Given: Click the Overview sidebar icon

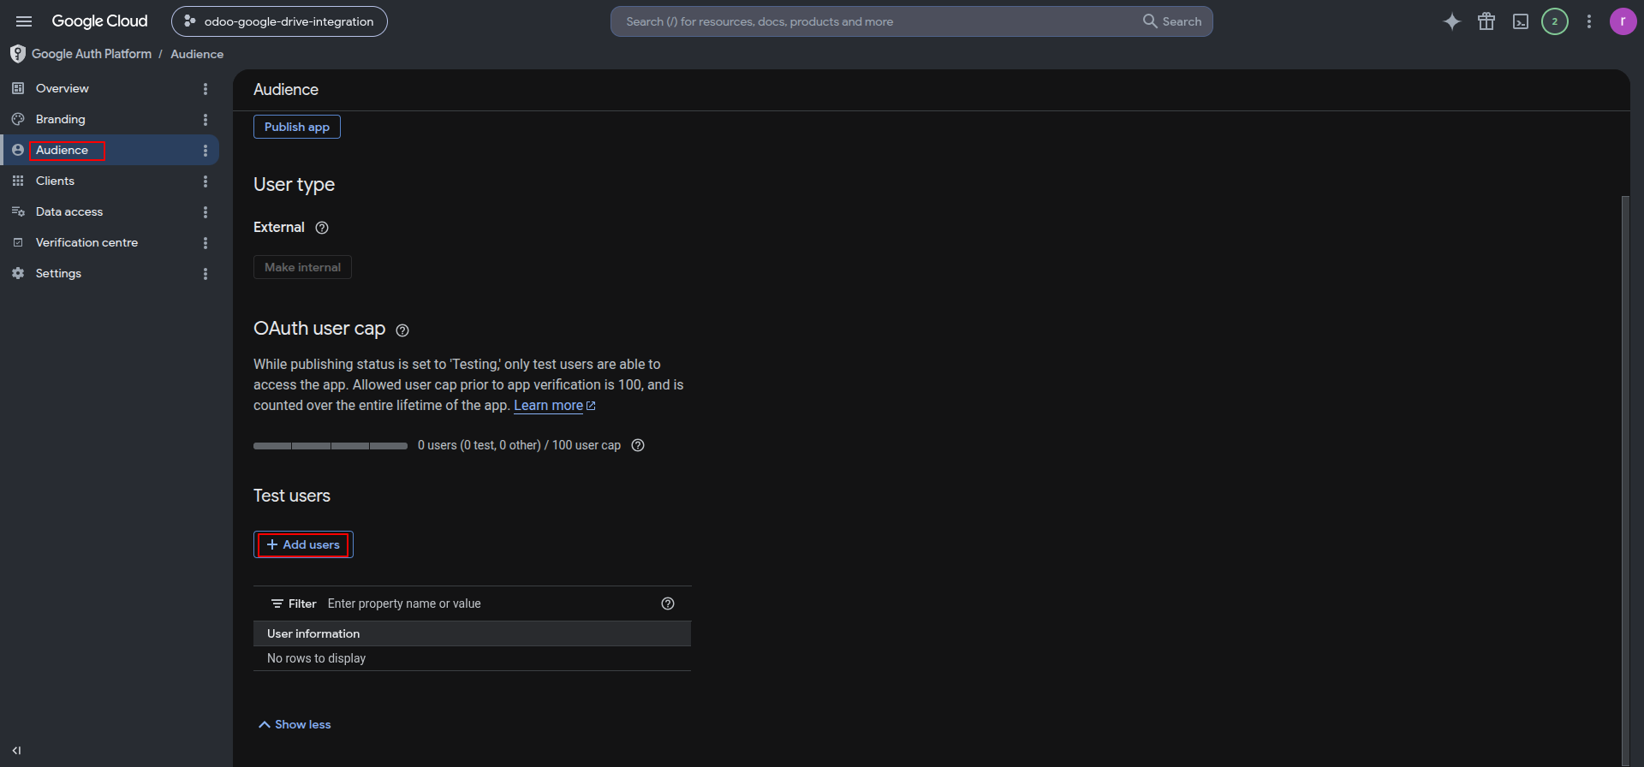Looking at the screenshot, I should click(x=18, y=88).
